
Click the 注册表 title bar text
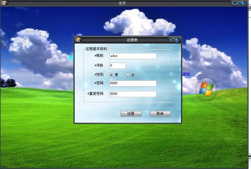click(132, 40)
